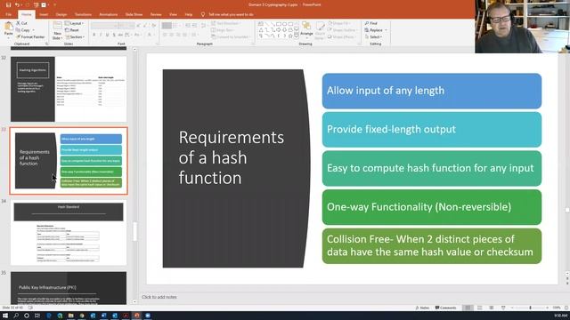Switch to the Slide Show tab
This screenshot has width=570, height=320.
[134, 14]
